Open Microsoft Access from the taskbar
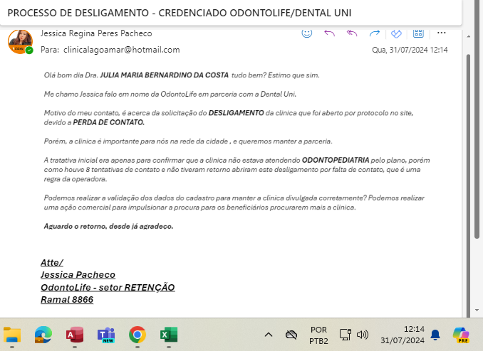483x351 pixels. pyautogui.click(x=75, y=335)
